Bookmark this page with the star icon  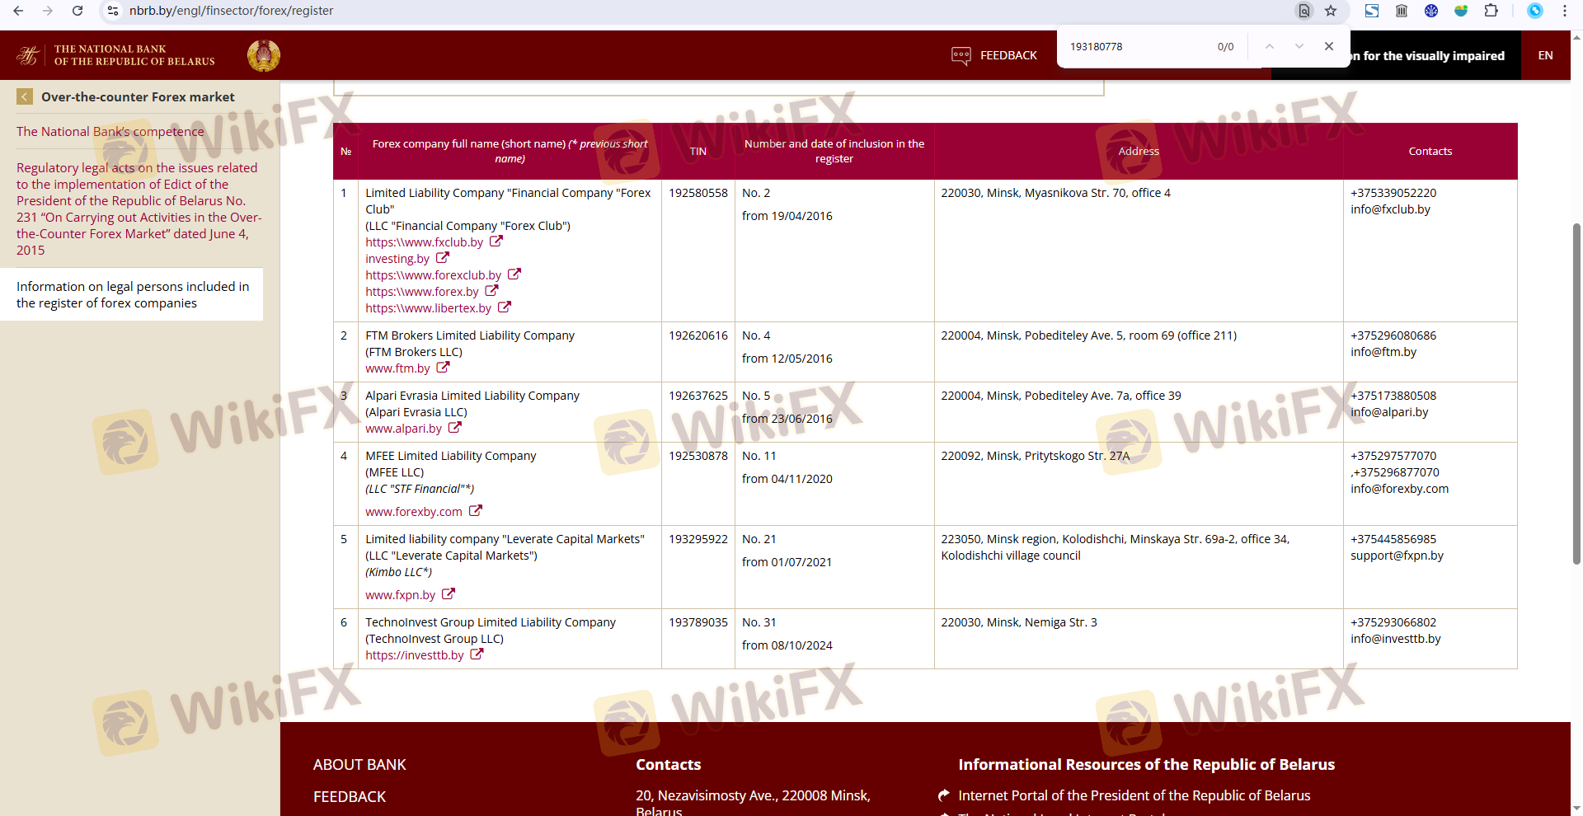(x=1331, y=11)
